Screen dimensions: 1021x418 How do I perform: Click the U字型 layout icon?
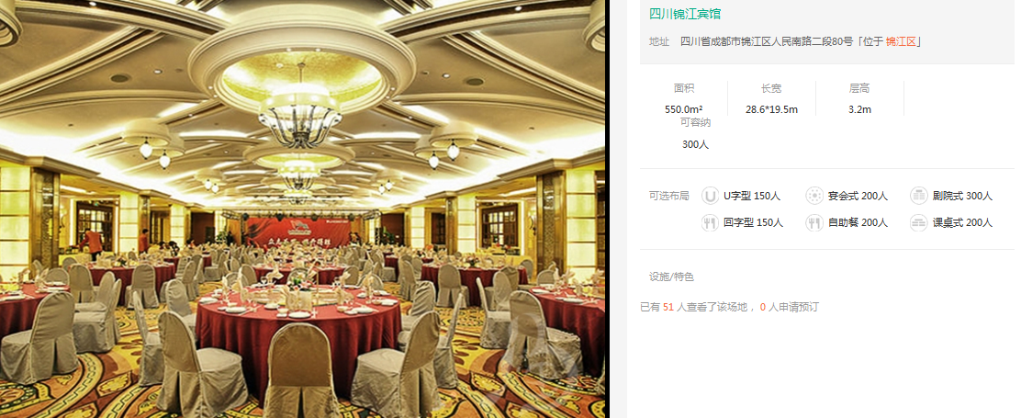coord(710,196)
